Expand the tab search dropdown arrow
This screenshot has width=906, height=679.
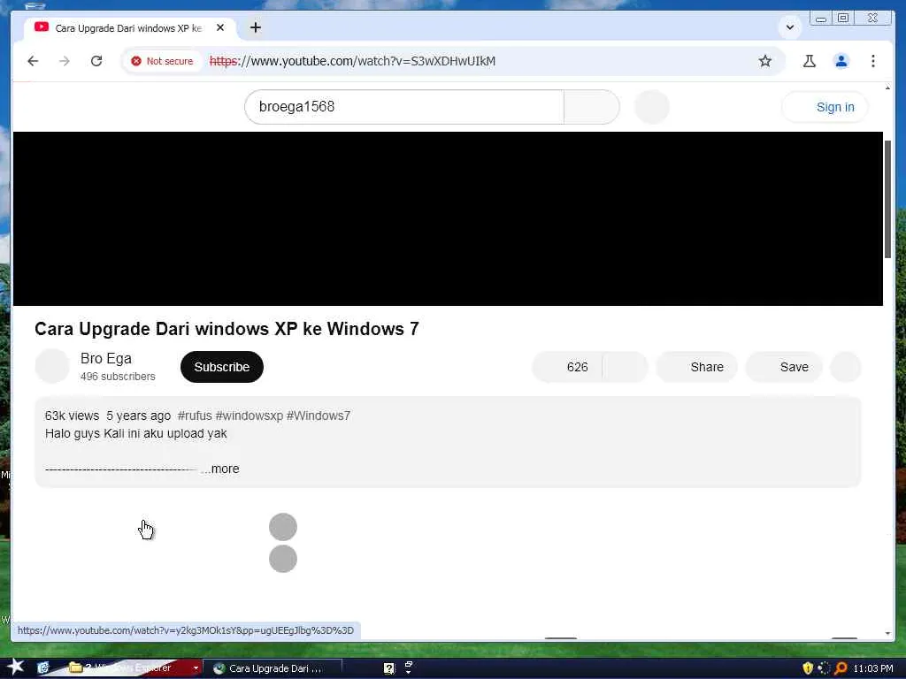tap(790, 27)
